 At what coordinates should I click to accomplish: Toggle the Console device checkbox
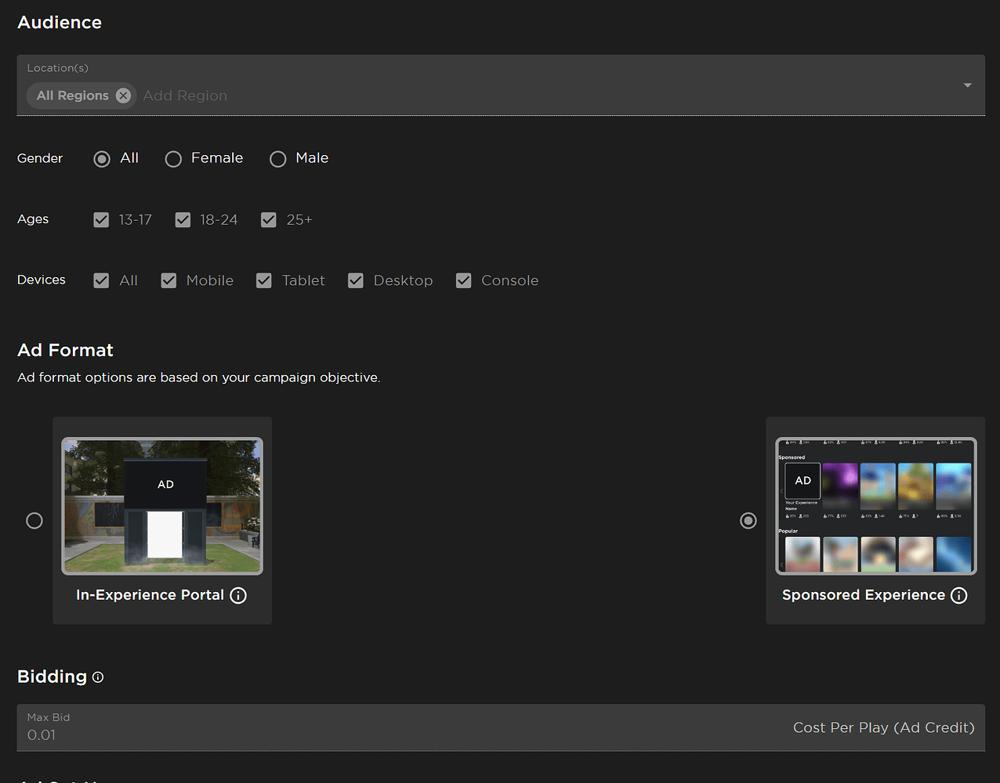(464, 280)
